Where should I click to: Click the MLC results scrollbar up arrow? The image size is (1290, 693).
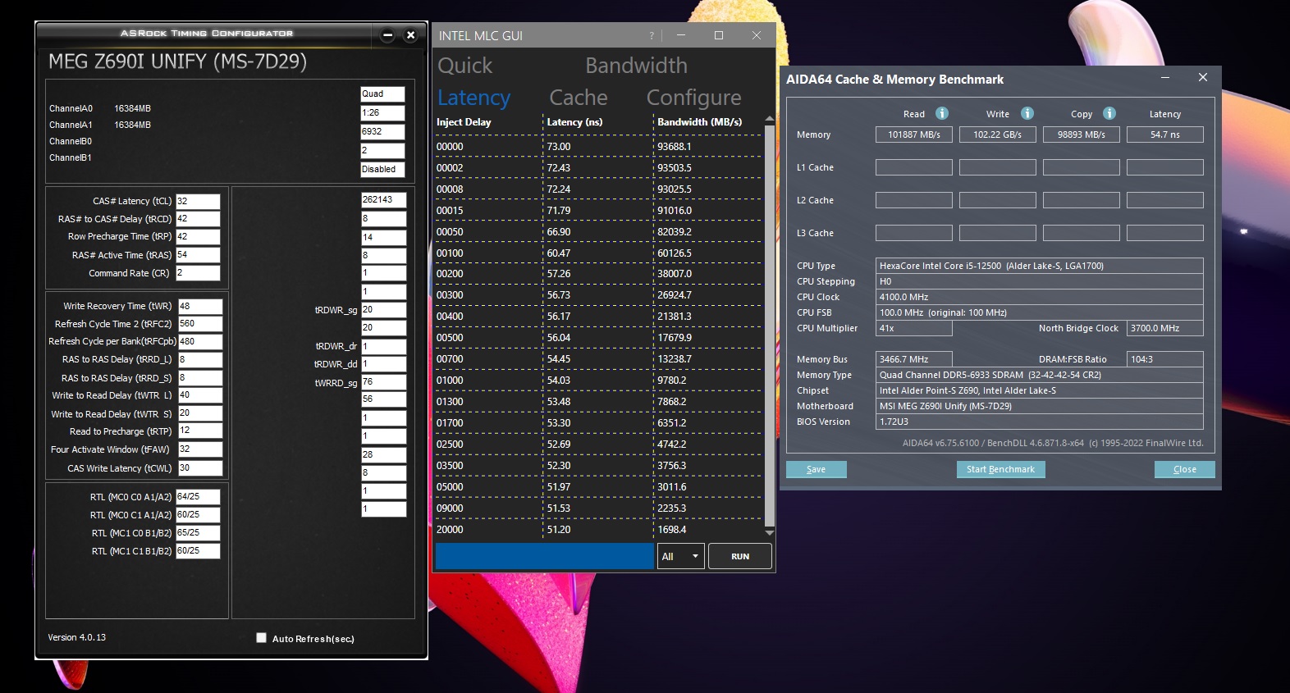[x=769, y=119]
